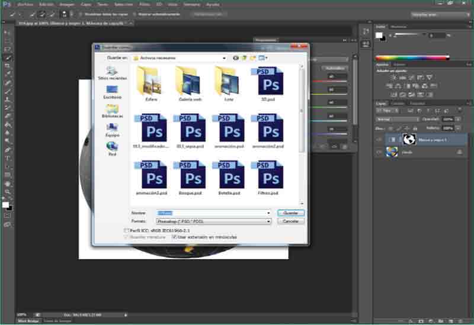The height and width of the screenshot is (325, 474).
Task: Open the Red network location
Action: tap(112, 147)
